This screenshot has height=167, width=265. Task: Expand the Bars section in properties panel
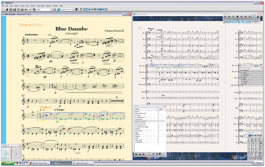click(x=252, y=79)
